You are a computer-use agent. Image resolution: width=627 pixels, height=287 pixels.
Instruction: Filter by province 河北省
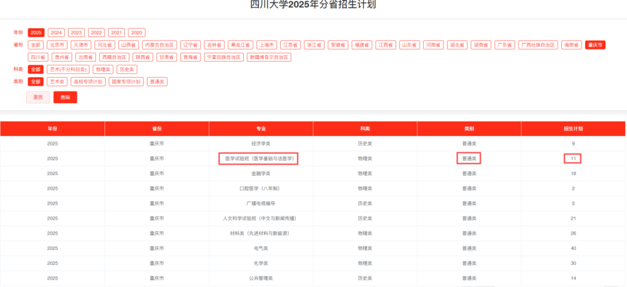point(105,45)
